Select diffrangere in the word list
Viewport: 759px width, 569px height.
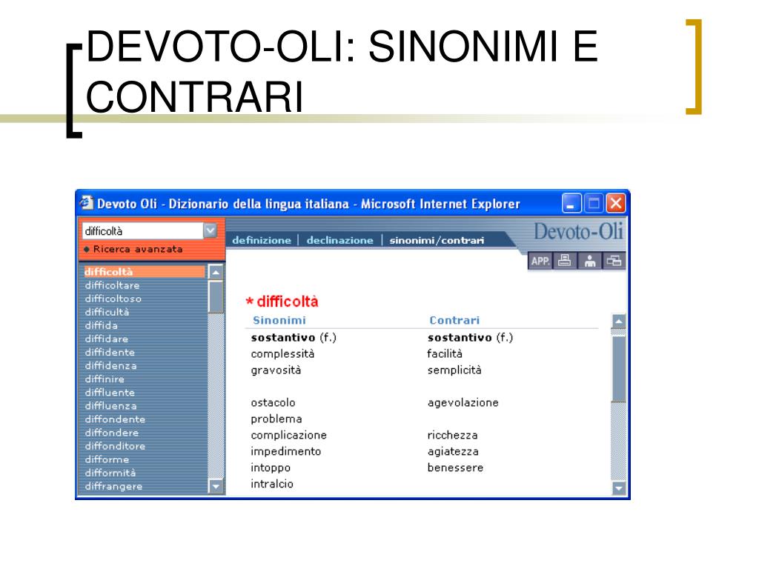click(x=113, y=486)
